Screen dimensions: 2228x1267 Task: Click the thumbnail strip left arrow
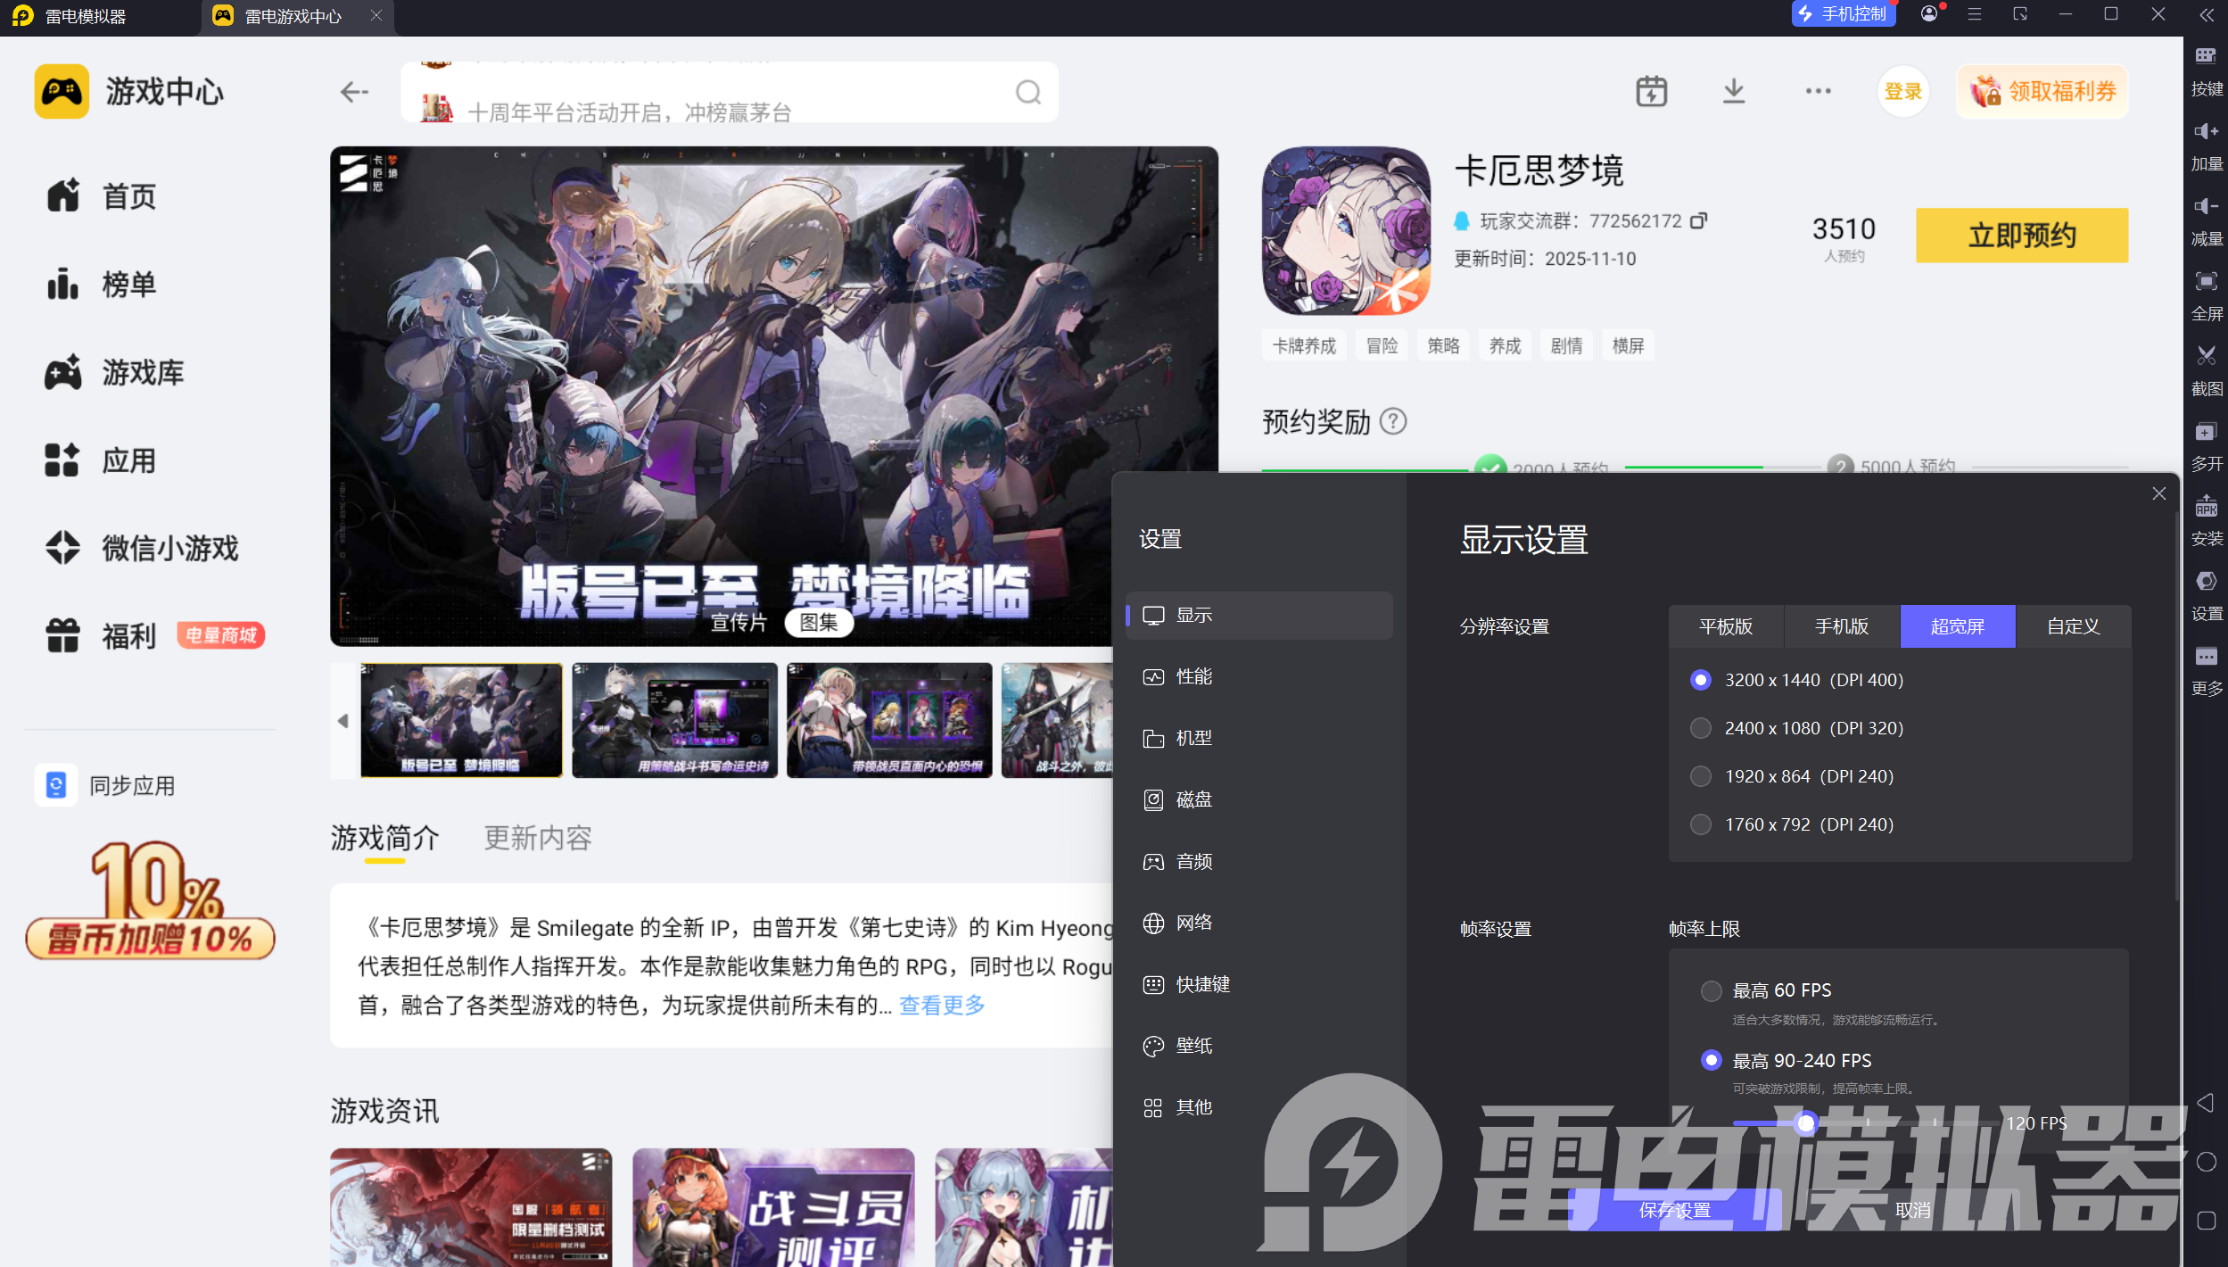pyautogui.click(x=343, y=721)
